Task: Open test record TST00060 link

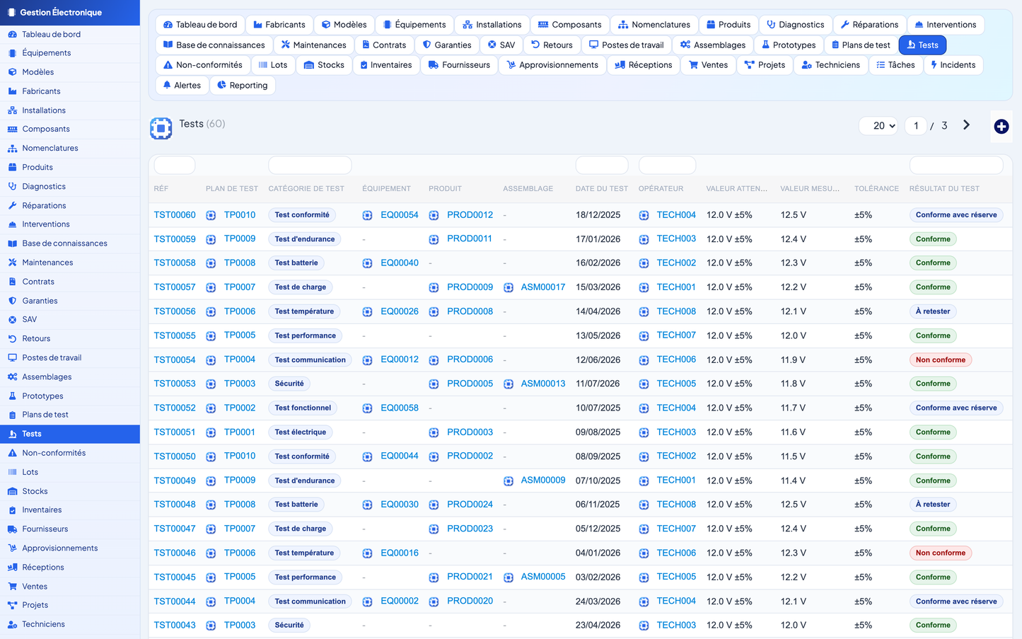Action: pyautogui.click(x=175, y=215)
